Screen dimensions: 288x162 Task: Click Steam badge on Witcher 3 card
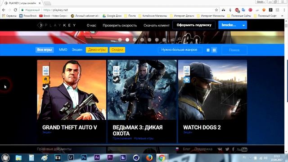tap(116, 80)
